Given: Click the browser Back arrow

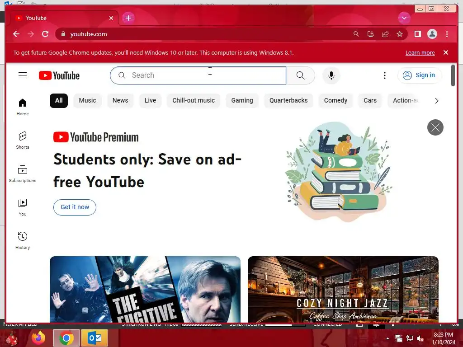Looking at the screenshot, I should coord(16,34).
